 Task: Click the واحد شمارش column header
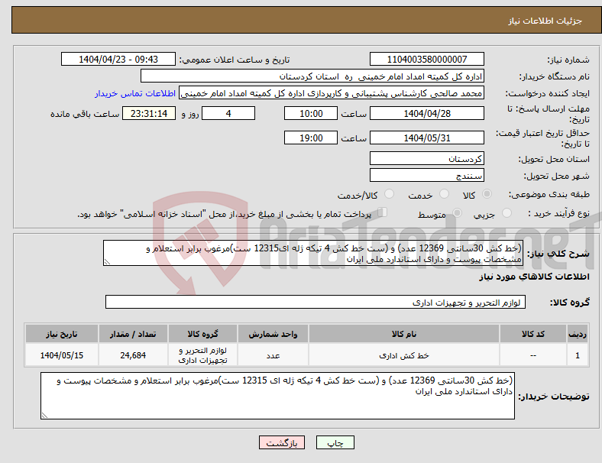tap(273, 334)
